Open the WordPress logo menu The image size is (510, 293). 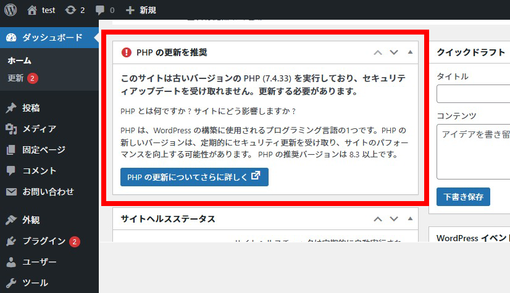(10, 10)
